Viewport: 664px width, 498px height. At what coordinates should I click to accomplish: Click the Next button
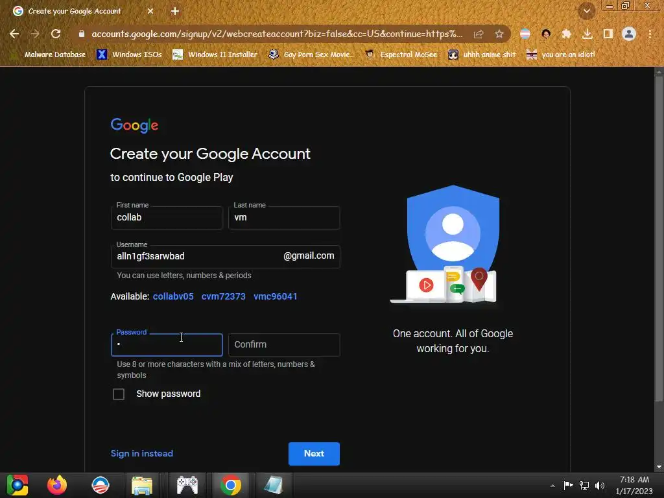pos(314,453)
